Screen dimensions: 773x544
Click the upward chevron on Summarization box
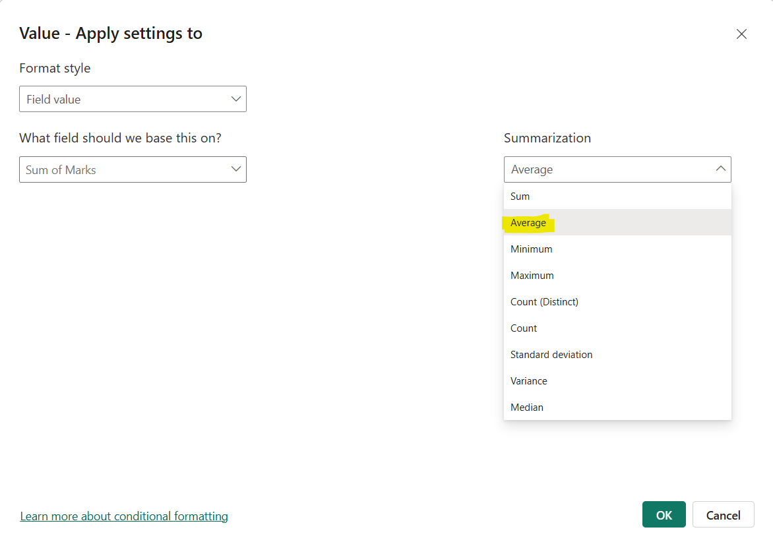click(721, 169)
